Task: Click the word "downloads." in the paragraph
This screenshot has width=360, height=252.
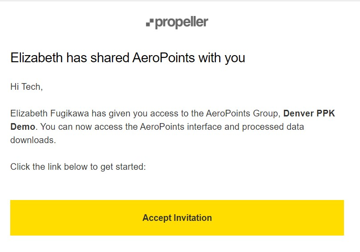Action: pyautogui.click(x=33, y=140)
